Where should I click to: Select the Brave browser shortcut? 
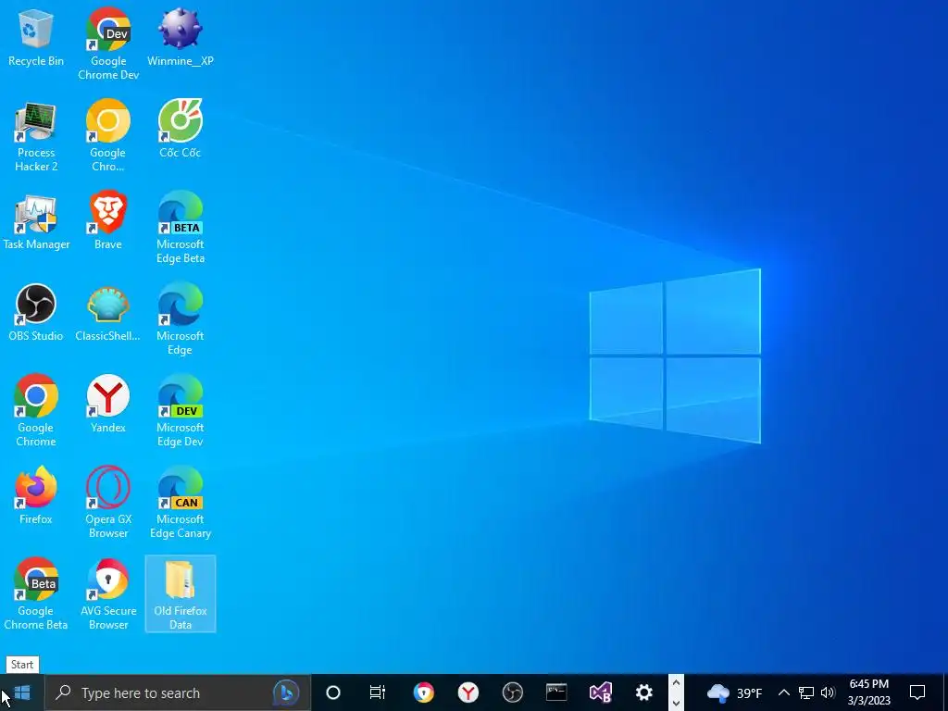[x=108, y=221]
